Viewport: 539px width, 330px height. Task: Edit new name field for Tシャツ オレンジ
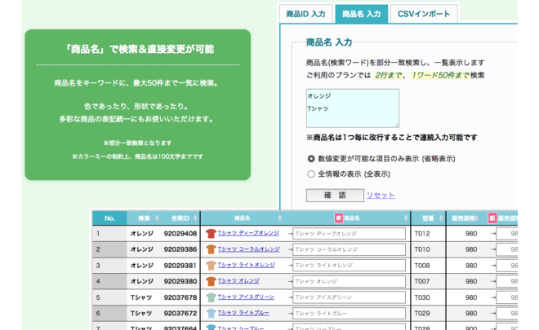349,281
